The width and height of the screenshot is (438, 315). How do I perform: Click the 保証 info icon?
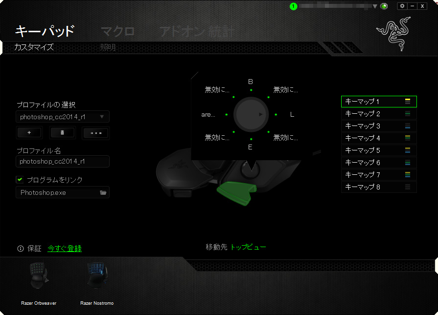21,249
